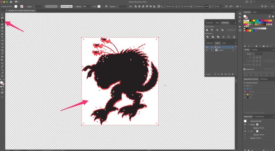Click the Minus Back pathfinder icon
This screenshot has width=275, height=151.
[x=234, y=37]
